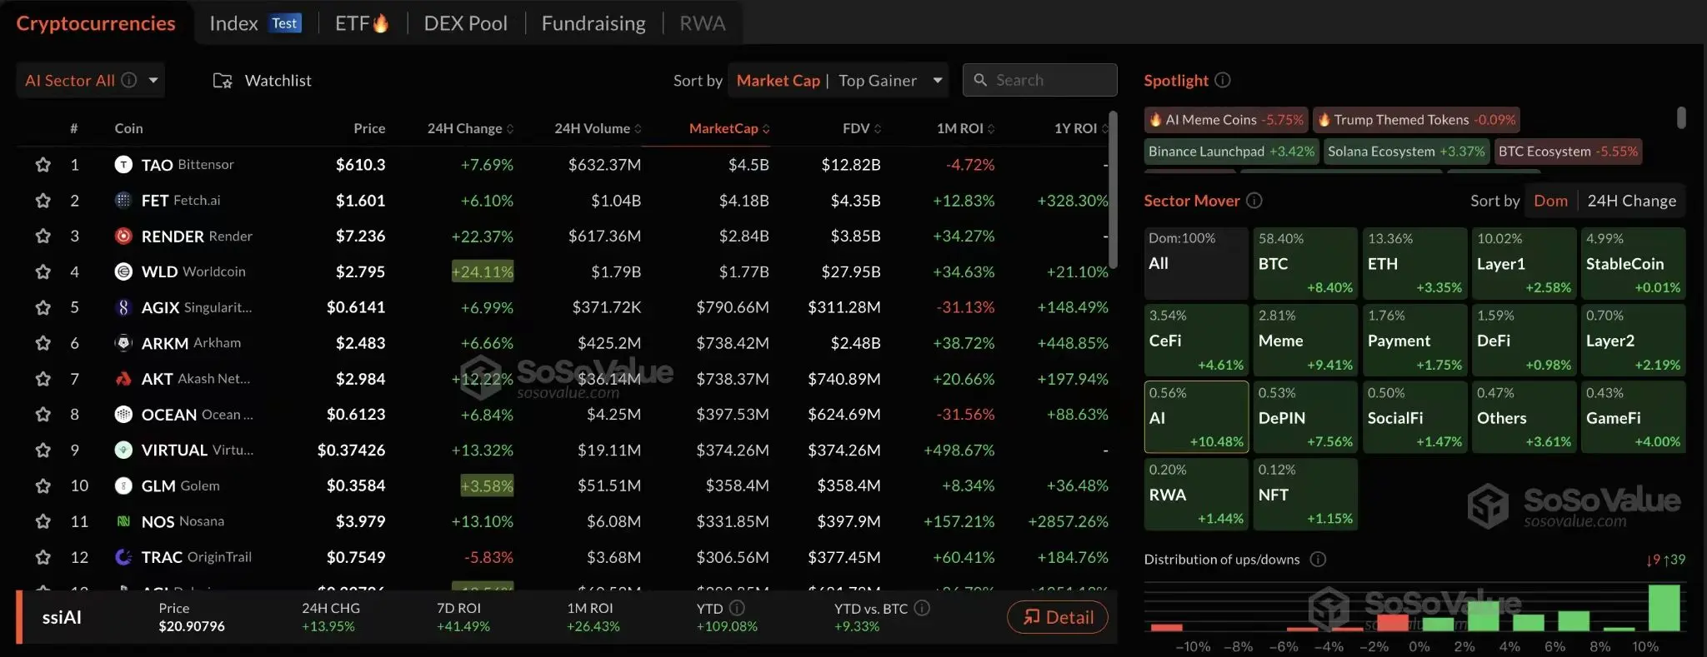Viewport: 1707px width, 657px height.
Task: Click the Watchlist folder-star icon
Action: 223,81
